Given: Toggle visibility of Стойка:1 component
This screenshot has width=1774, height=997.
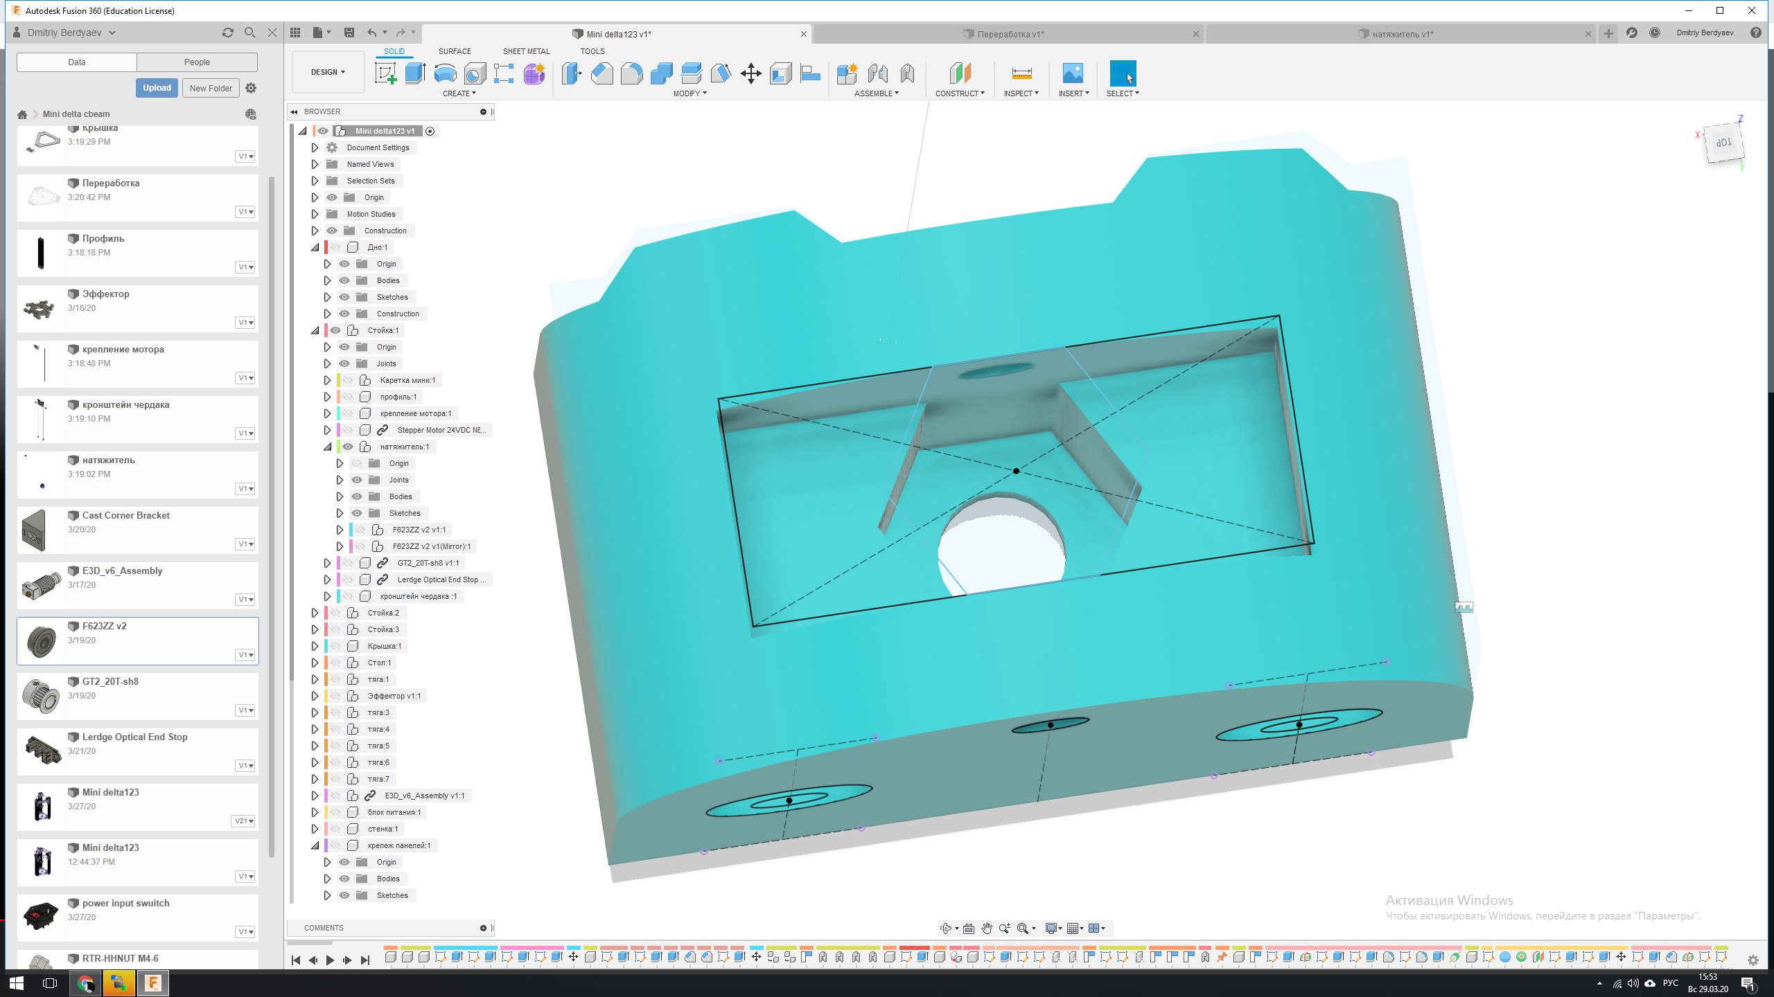Looking at the screenshot, I should 335,330.
